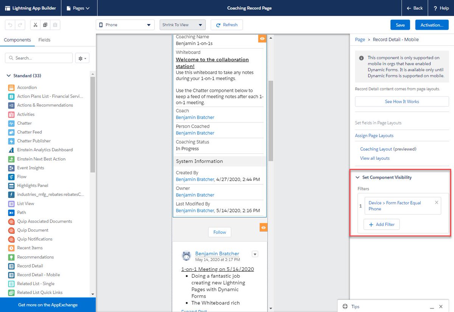This screenshot has height=312, width=454.
Task: Open the component search settings gear dropdown
Action: (82, 58)
